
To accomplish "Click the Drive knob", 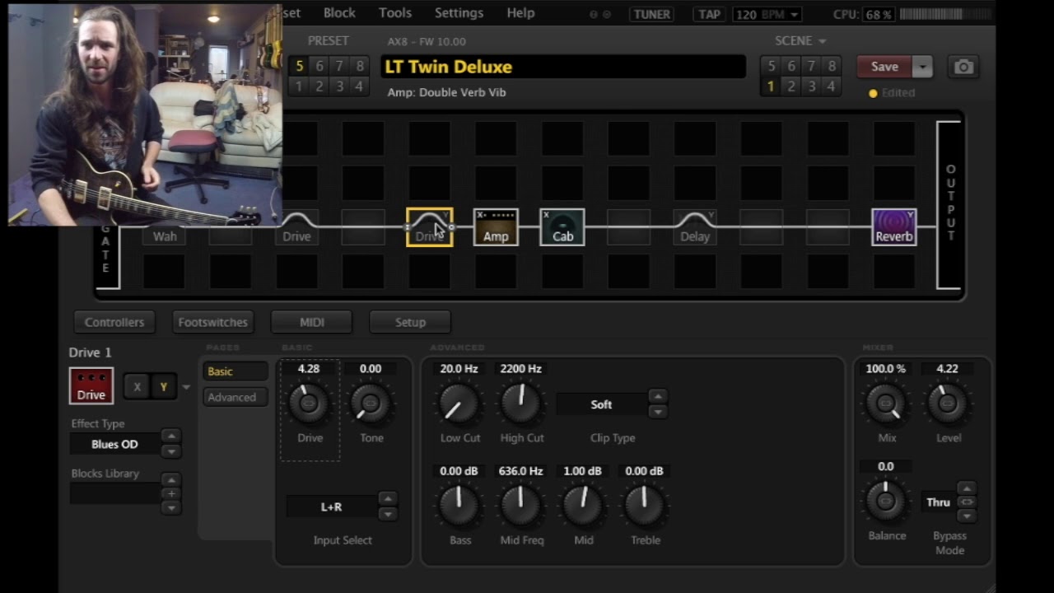I will click(309, 404).
